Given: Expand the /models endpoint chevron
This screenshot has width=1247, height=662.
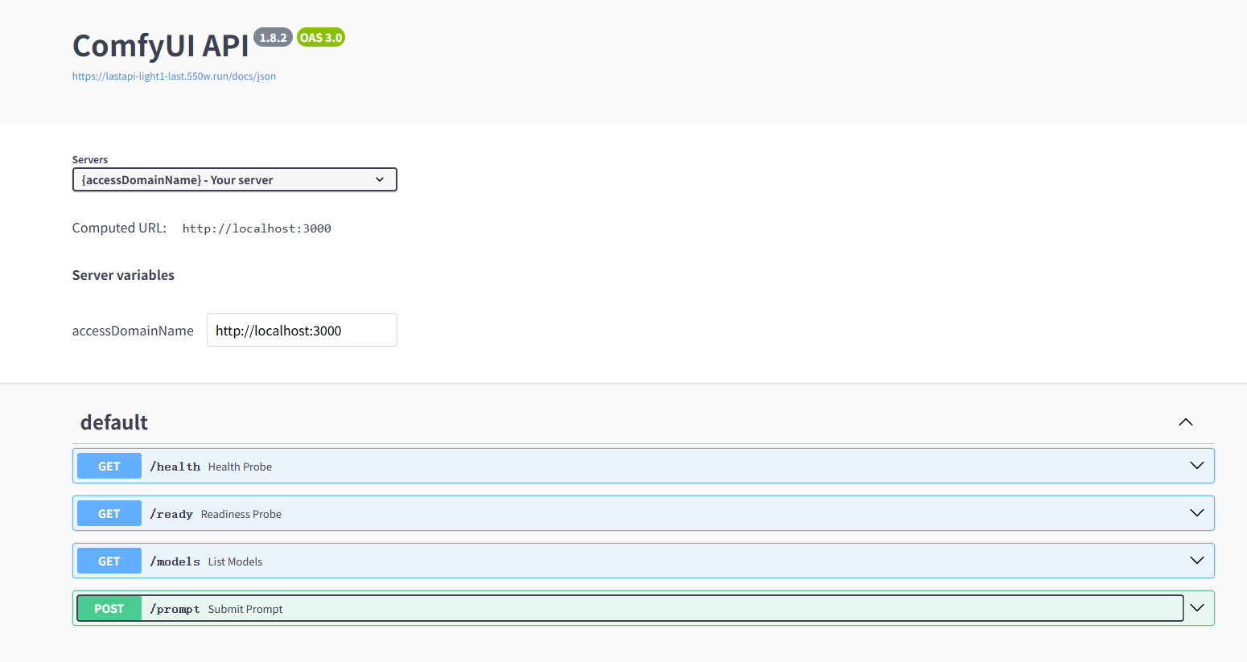Looking at the screenshot, I should 1196,561.
